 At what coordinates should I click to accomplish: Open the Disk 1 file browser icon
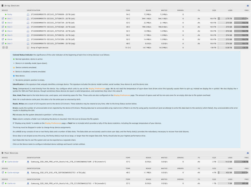pos(3,18)
